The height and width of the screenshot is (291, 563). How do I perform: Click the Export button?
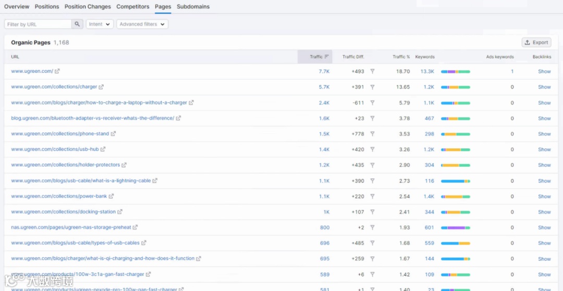[x=536, y=42]
